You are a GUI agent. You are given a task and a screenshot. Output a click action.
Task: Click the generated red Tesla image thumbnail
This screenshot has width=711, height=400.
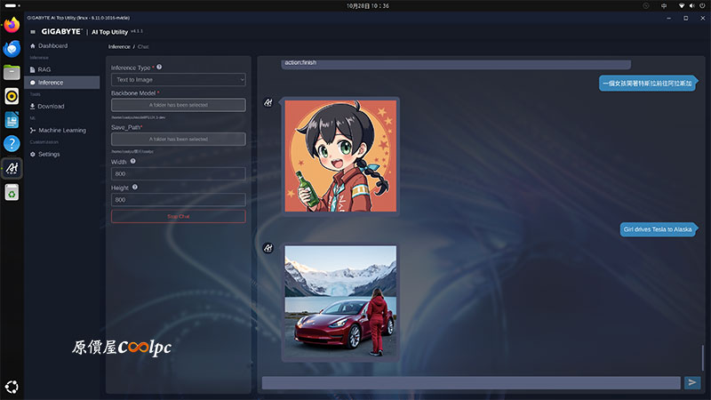pyautogui.click(x=340, y=299)
